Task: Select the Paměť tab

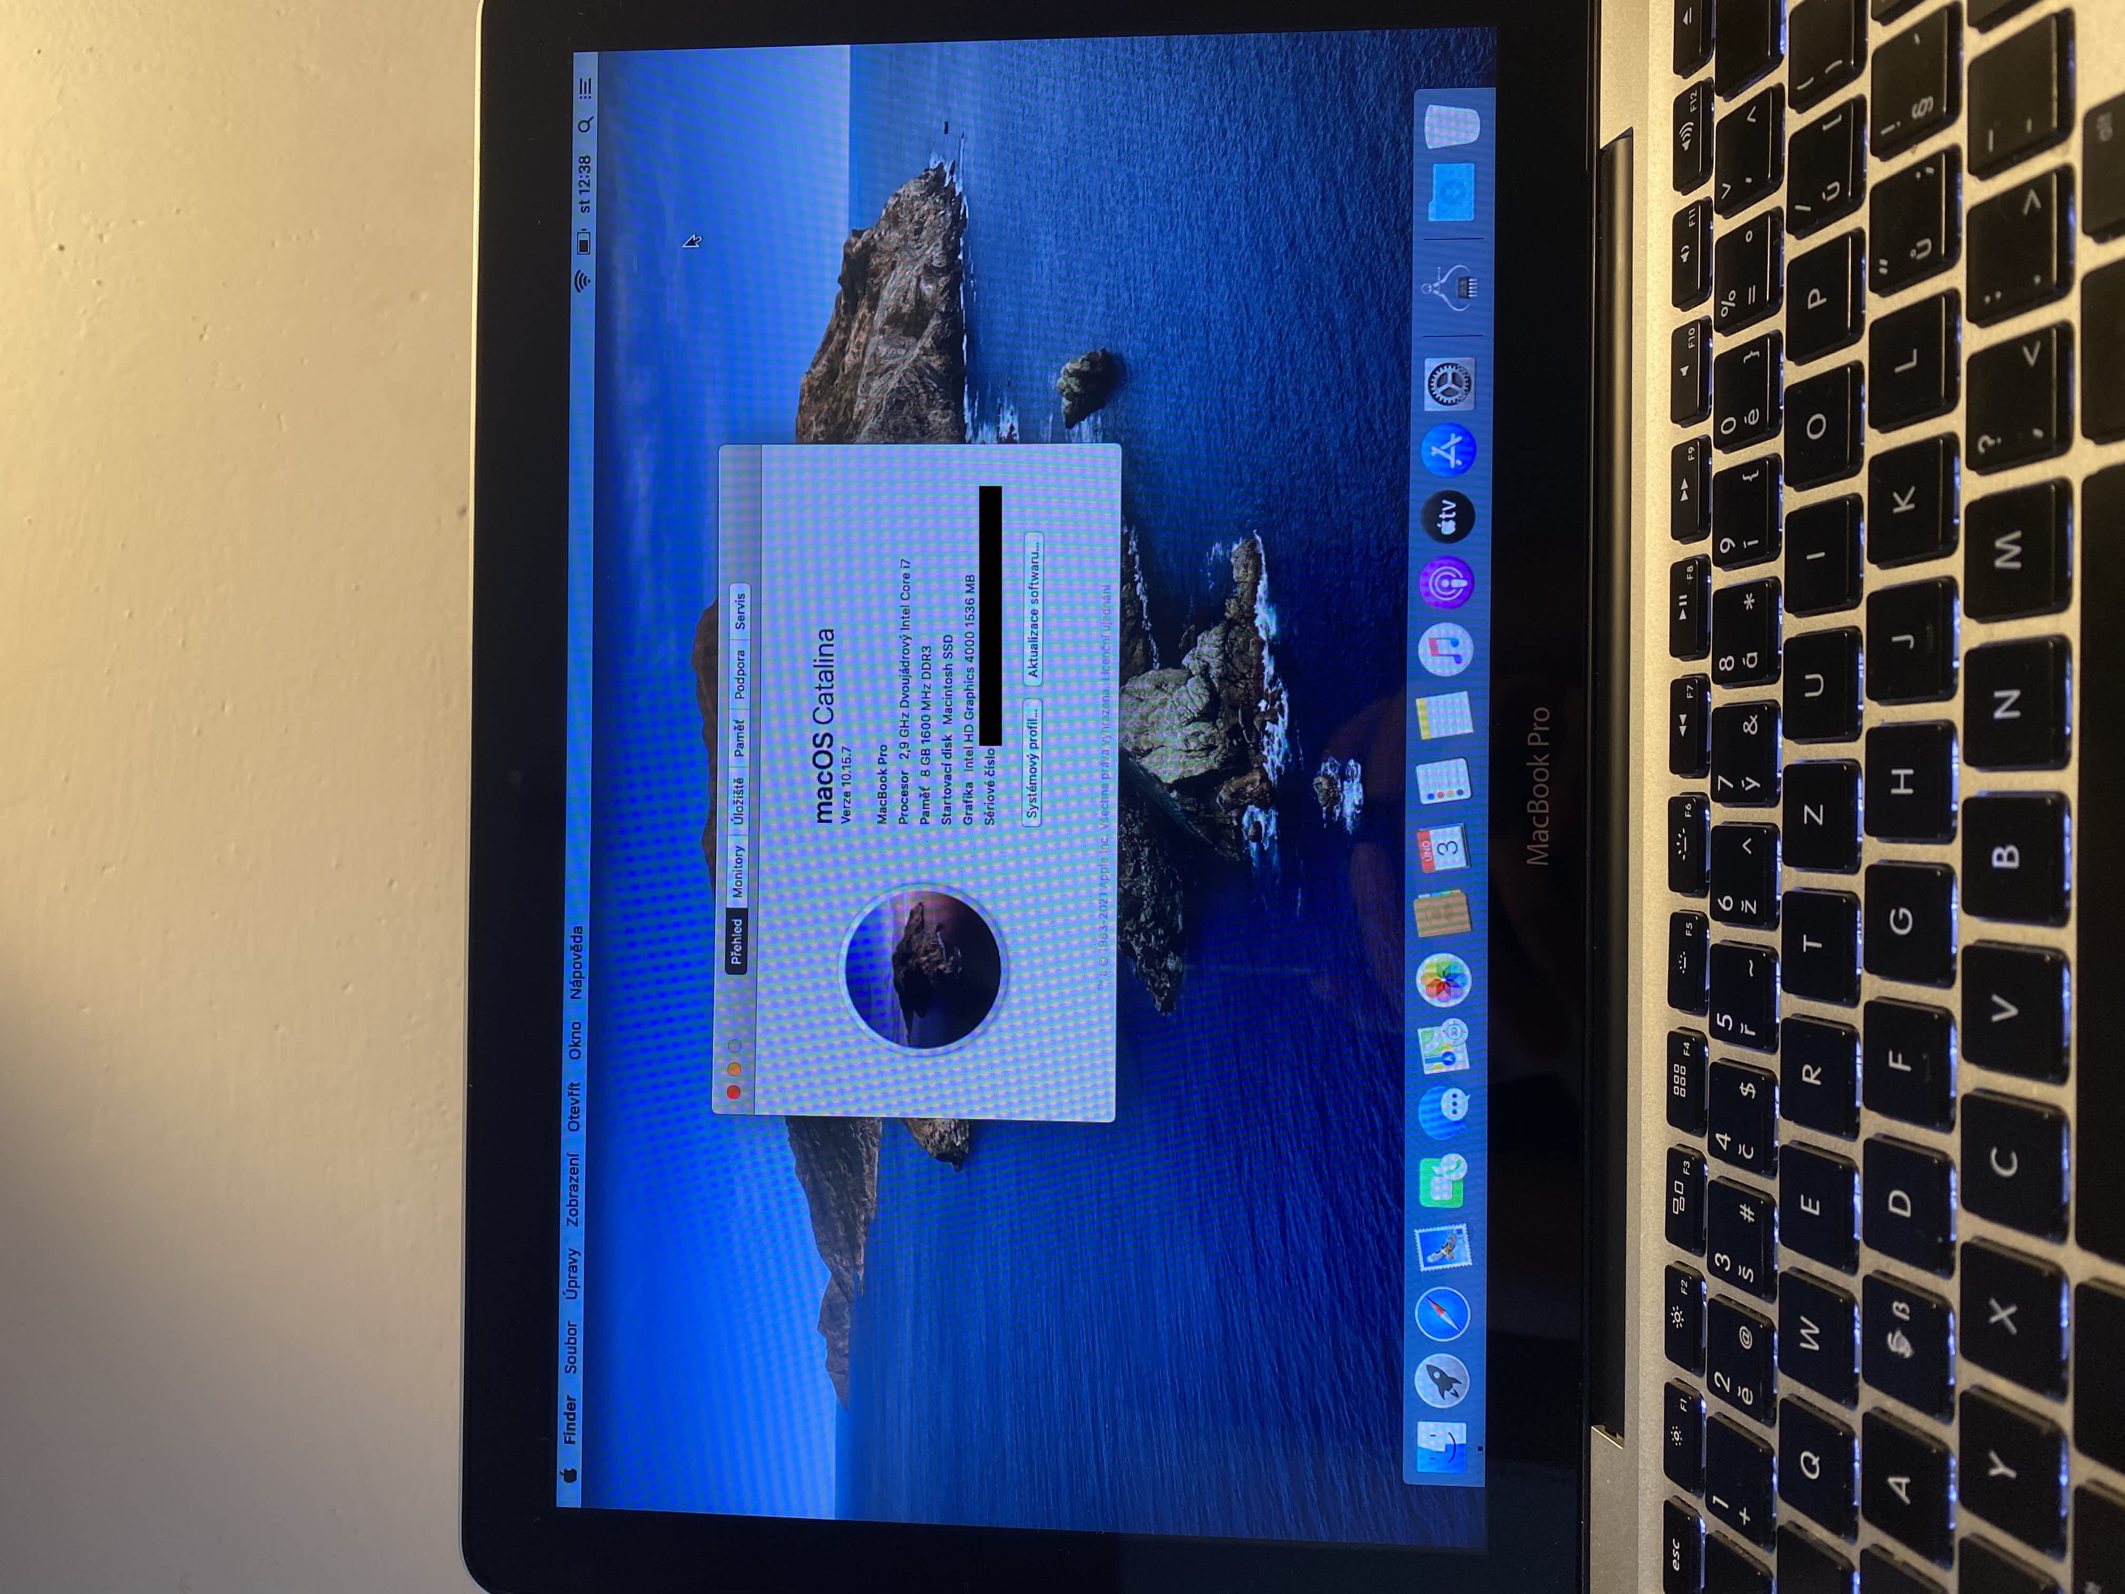Action: 738,738
